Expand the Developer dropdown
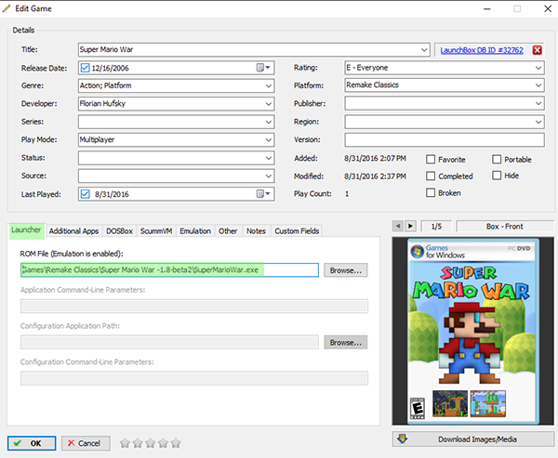The image size is (558, 458). tap(269, 104)
